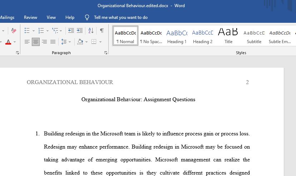Image resolution: width=296 pixels, height=176 pixels.
Task: Open numbering library dropdown arrow
Action: click(48, 31)
